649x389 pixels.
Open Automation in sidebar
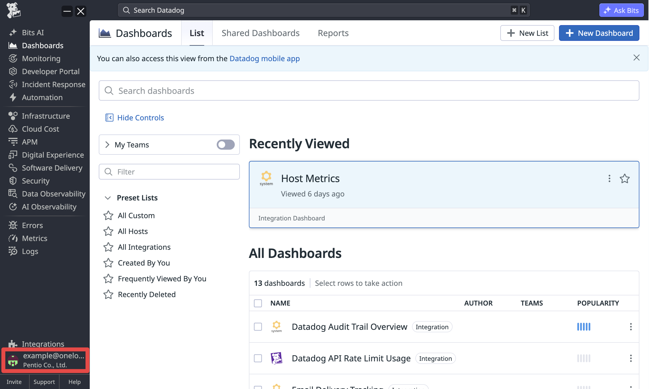point(35,97)
